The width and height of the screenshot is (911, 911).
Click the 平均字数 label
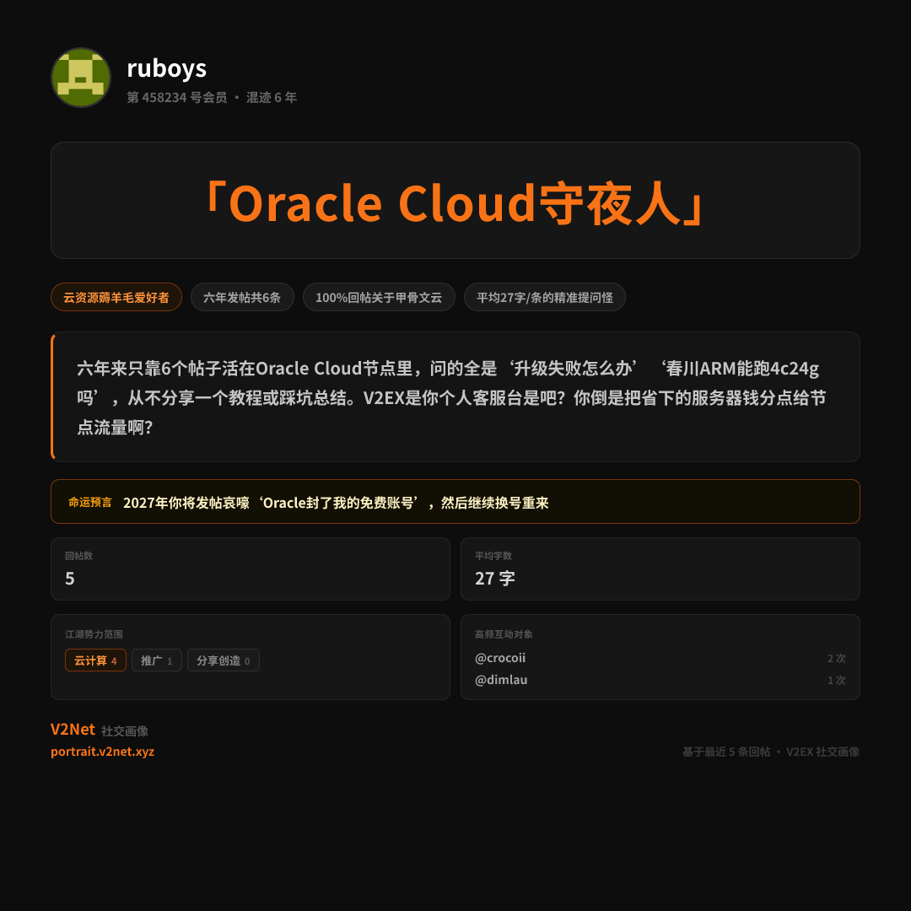[493, 555]
